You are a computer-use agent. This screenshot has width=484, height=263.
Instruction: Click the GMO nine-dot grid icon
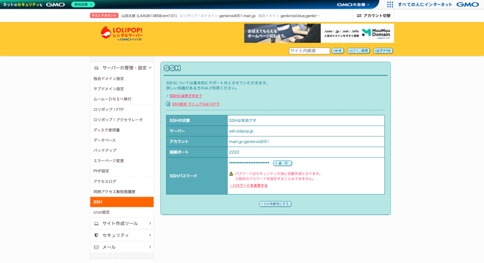[390, 4]
